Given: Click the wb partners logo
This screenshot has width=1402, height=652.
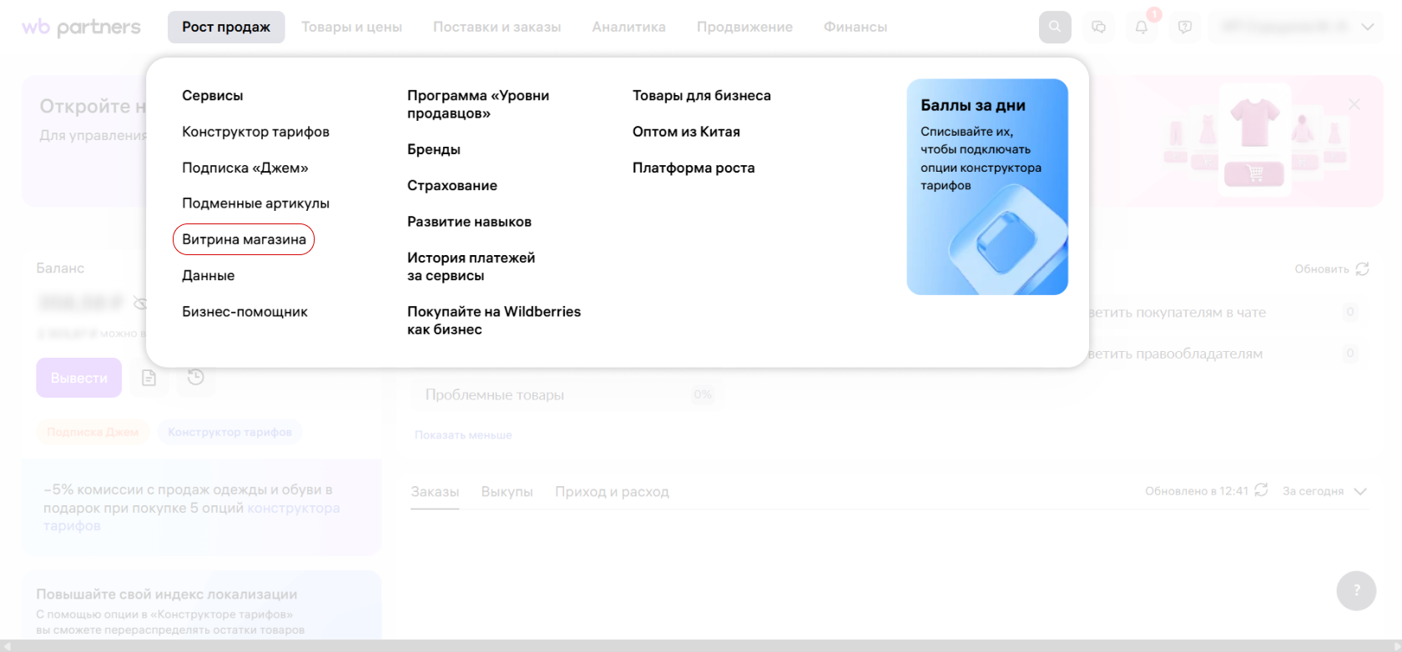Looking at the screenshot, I should click(x=81, y=28).
